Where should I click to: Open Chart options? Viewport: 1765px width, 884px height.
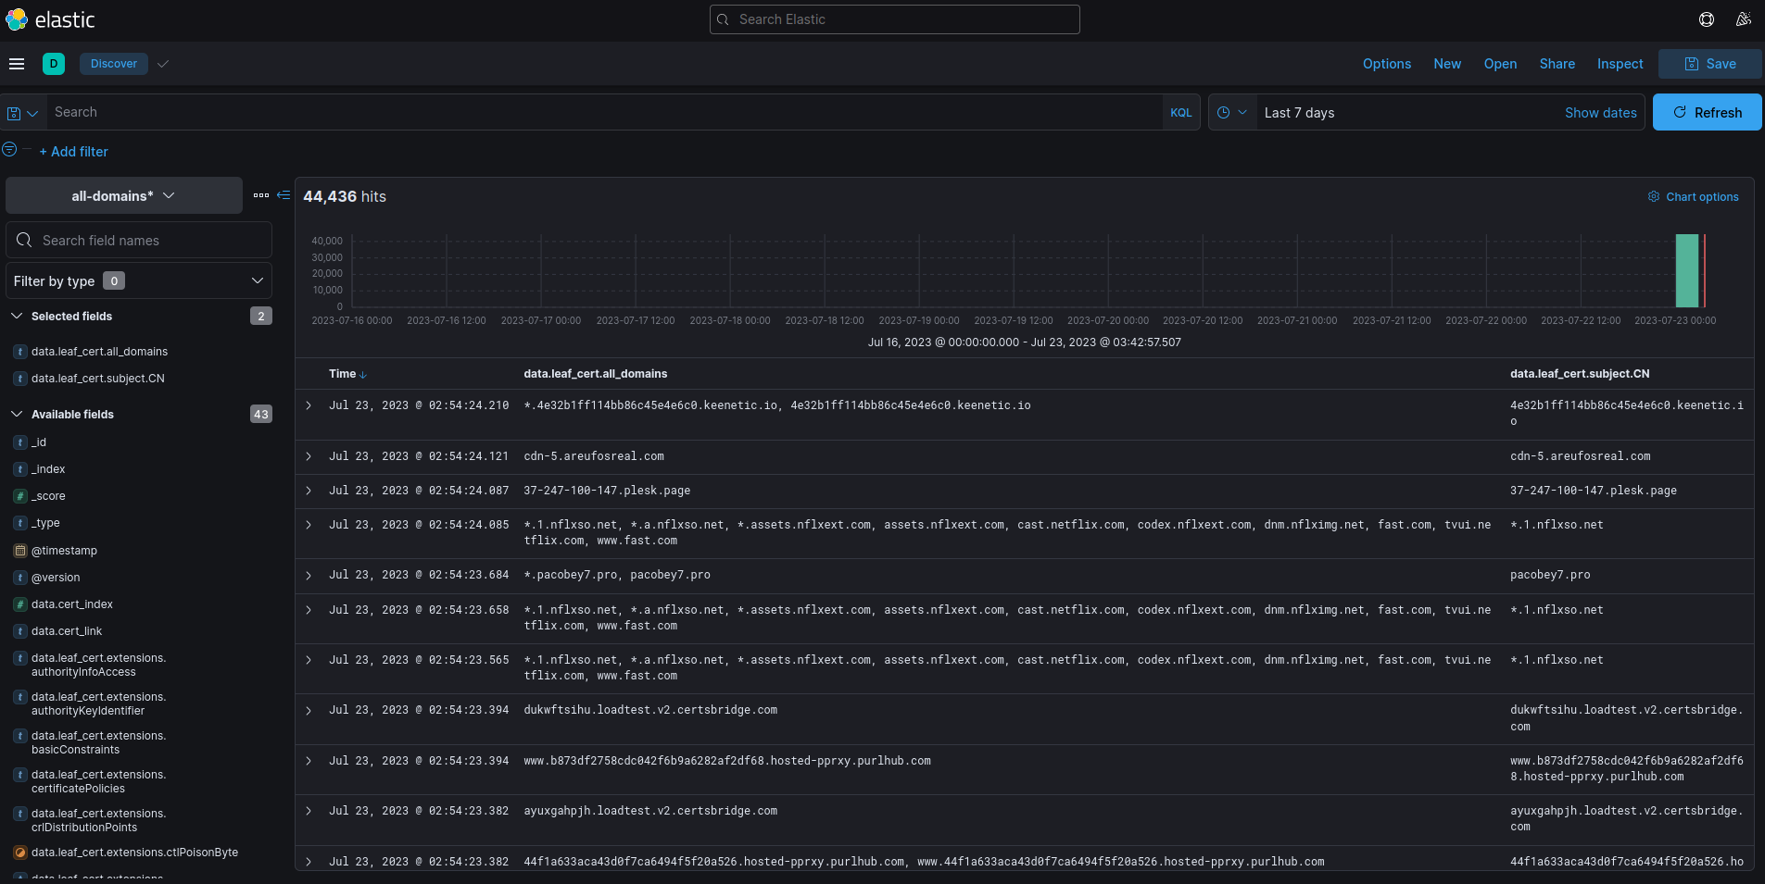1693,197
